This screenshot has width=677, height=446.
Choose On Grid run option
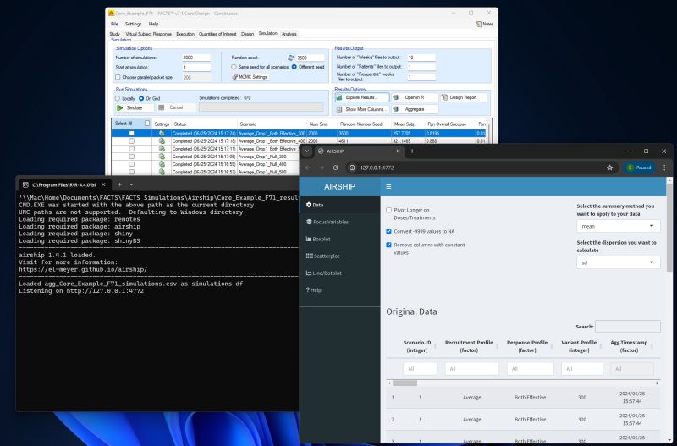141,99
